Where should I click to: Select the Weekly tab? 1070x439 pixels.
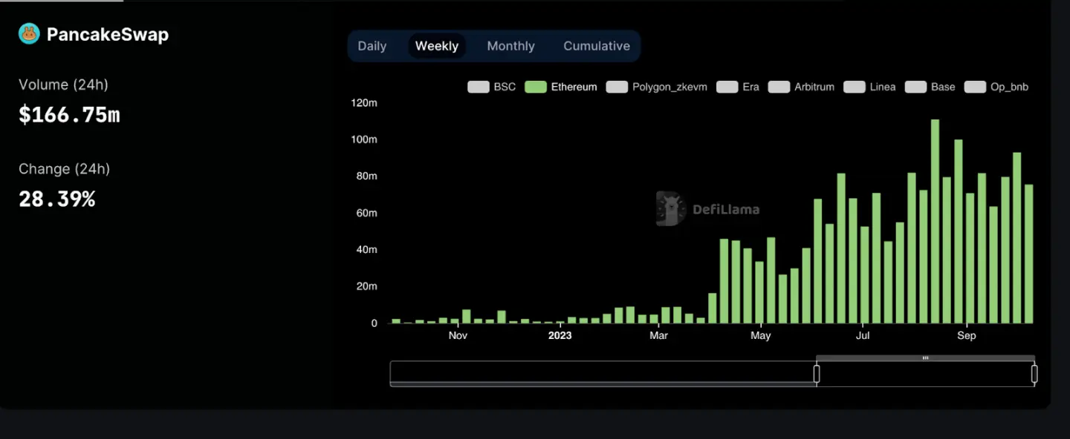click(x=437, y=46)
